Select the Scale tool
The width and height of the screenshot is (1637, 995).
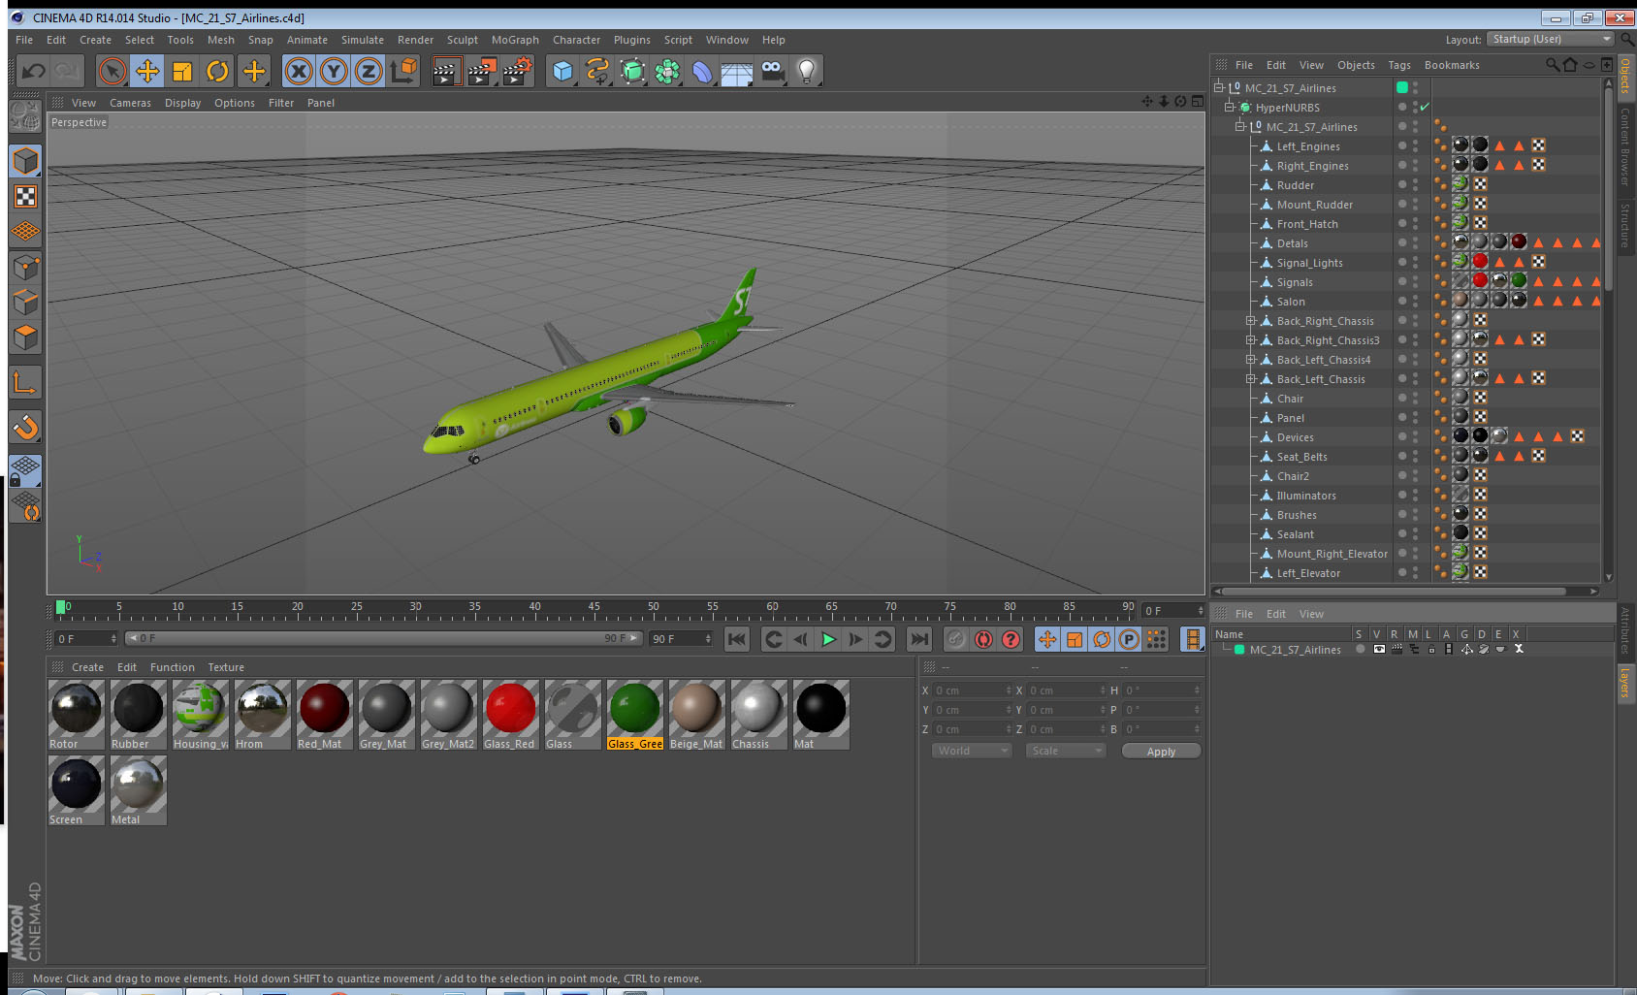[x=182, y=71]
